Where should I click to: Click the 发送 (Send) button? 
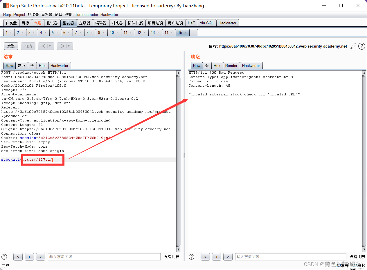[x=11, y=46]
